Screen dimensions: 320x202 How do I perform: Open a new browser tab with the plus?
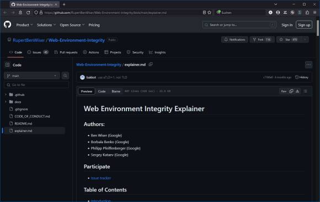pos(64,4)
